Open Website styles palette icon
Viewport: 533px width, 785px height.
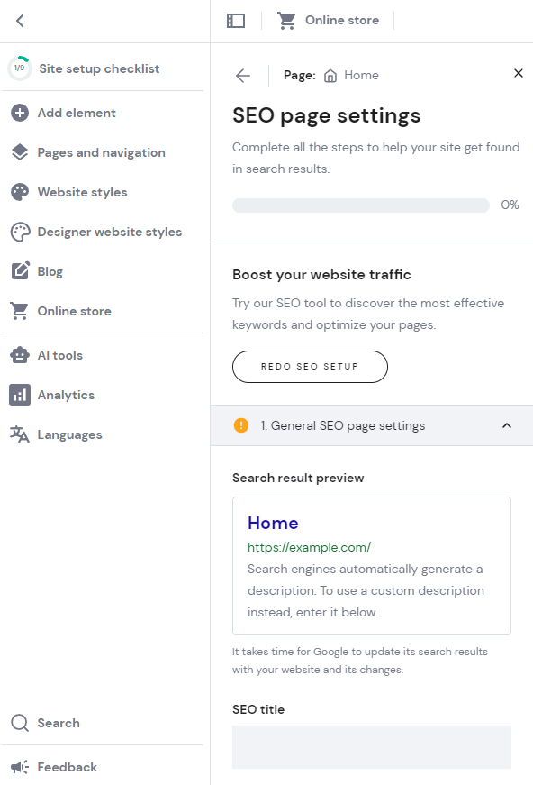pos(20,192)
